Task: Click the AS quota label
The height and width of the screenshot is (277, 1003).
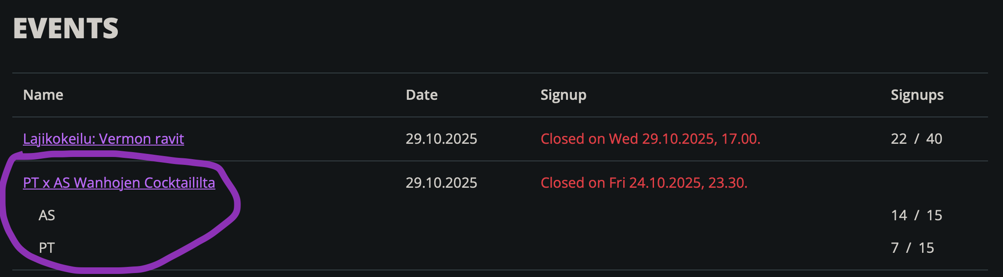Action: point(47,215)
